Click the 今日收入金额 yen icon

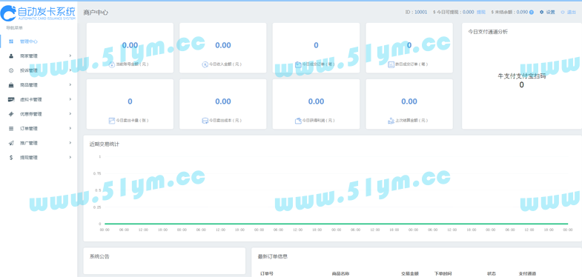[x=205, y=64]
